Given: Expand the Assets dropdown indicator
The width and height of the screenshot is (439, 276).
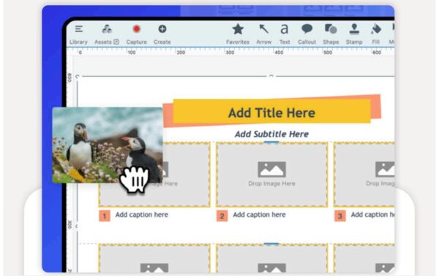Looking at the screenshot, I should pyautogui.click(x=116, y=42).
